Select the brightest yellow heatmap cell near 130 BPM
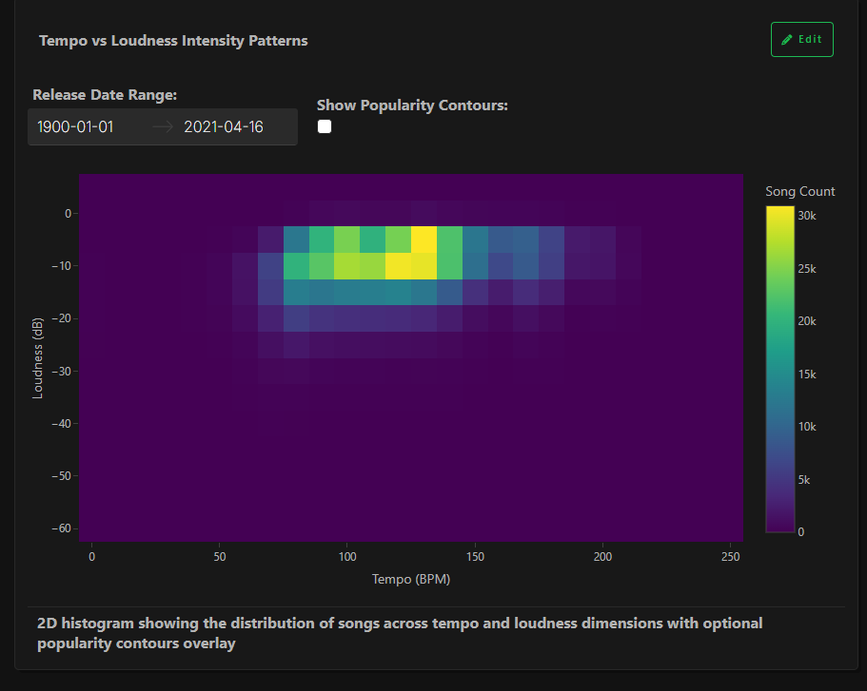This screenshot has width=867, height=691. 424,240
